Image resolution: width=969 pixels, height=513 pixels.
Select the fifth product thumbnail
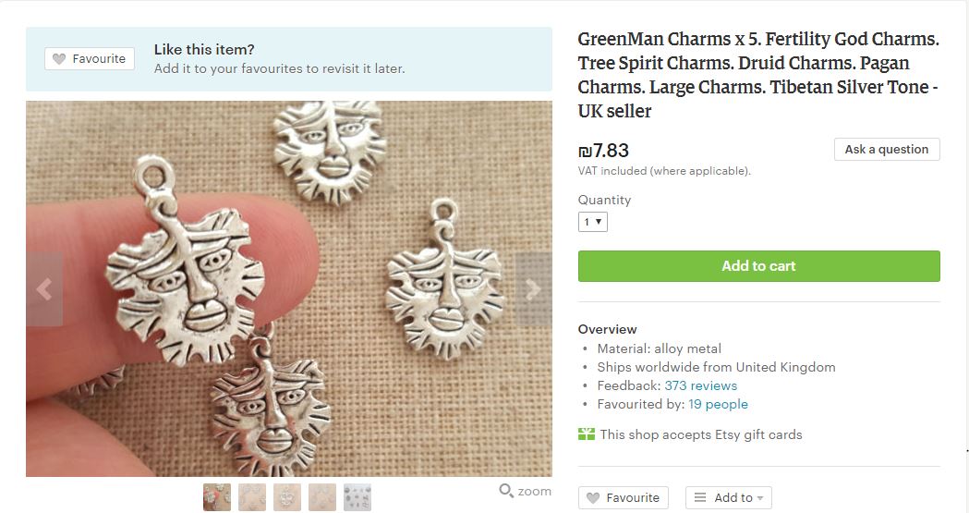pyautogui.click(x=357, y=497)
